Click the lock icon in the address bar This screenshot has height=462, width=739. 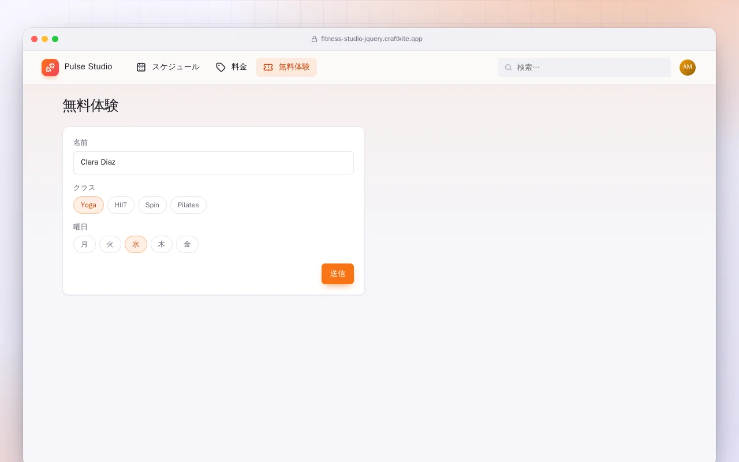tap(314, 39)
